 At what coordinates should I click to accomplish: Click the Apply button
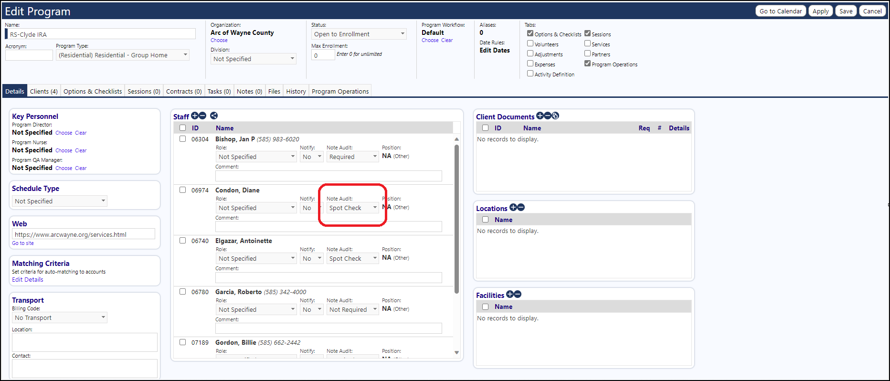click(x=821, y=11)
